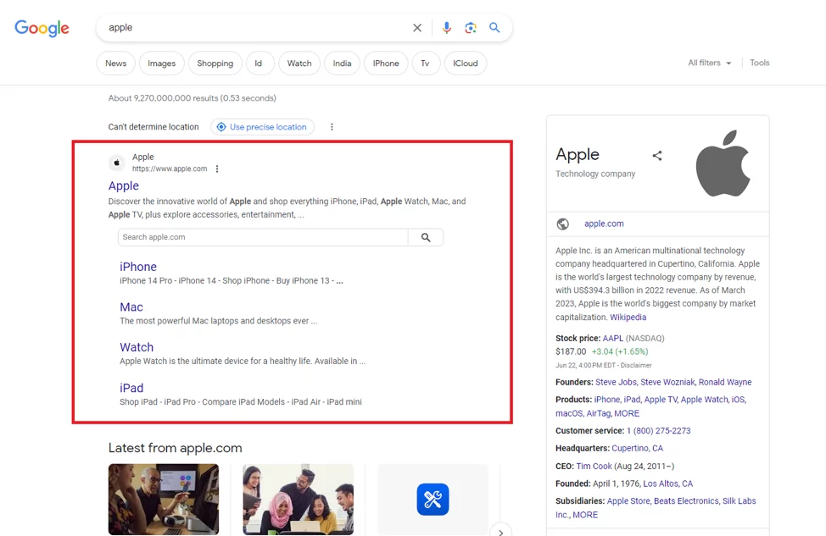Start voice search with microphone icon
826x536 pixels.
click(x=446, y=28)
